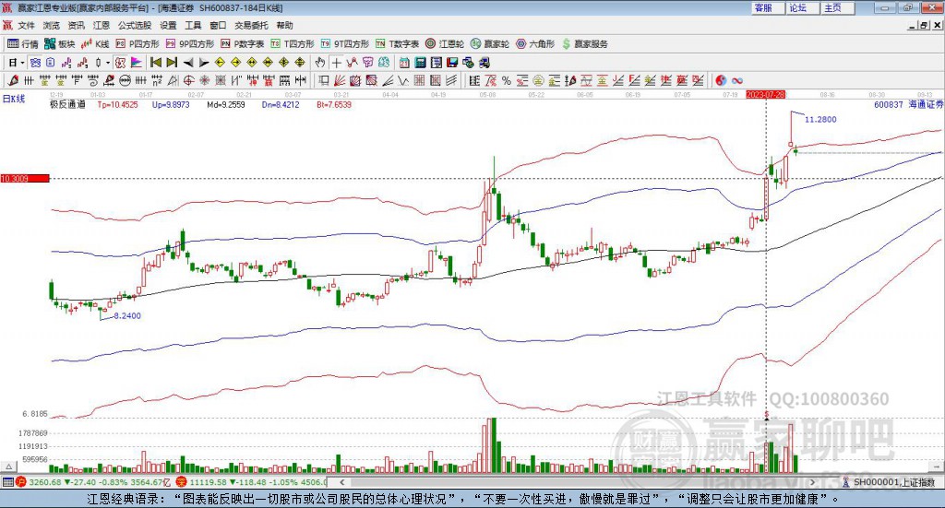Screen dimensions: 945x508
Task: Click the Bt=7.6539 indicator value
Action: pyautogui.click(x=334, y=104)
